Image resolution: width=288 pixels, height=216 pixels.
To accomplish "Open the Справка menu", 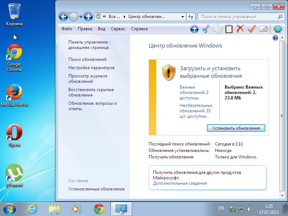I will click(139, 29).
